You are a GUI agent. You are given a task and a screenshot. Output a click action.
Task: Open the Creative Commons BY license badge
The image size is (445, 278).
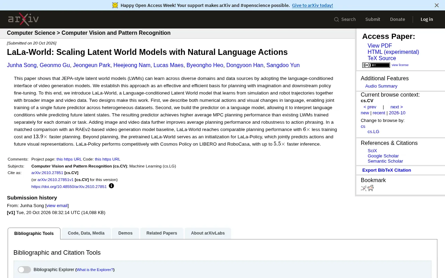[376, 65]
